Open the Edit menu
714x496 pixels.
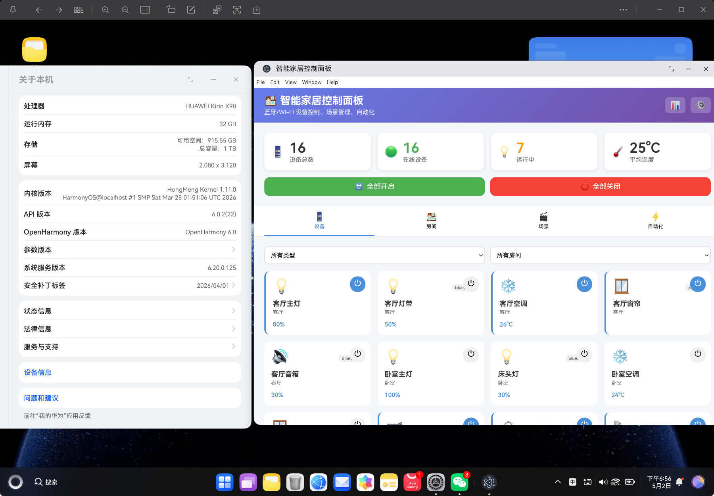275,82
